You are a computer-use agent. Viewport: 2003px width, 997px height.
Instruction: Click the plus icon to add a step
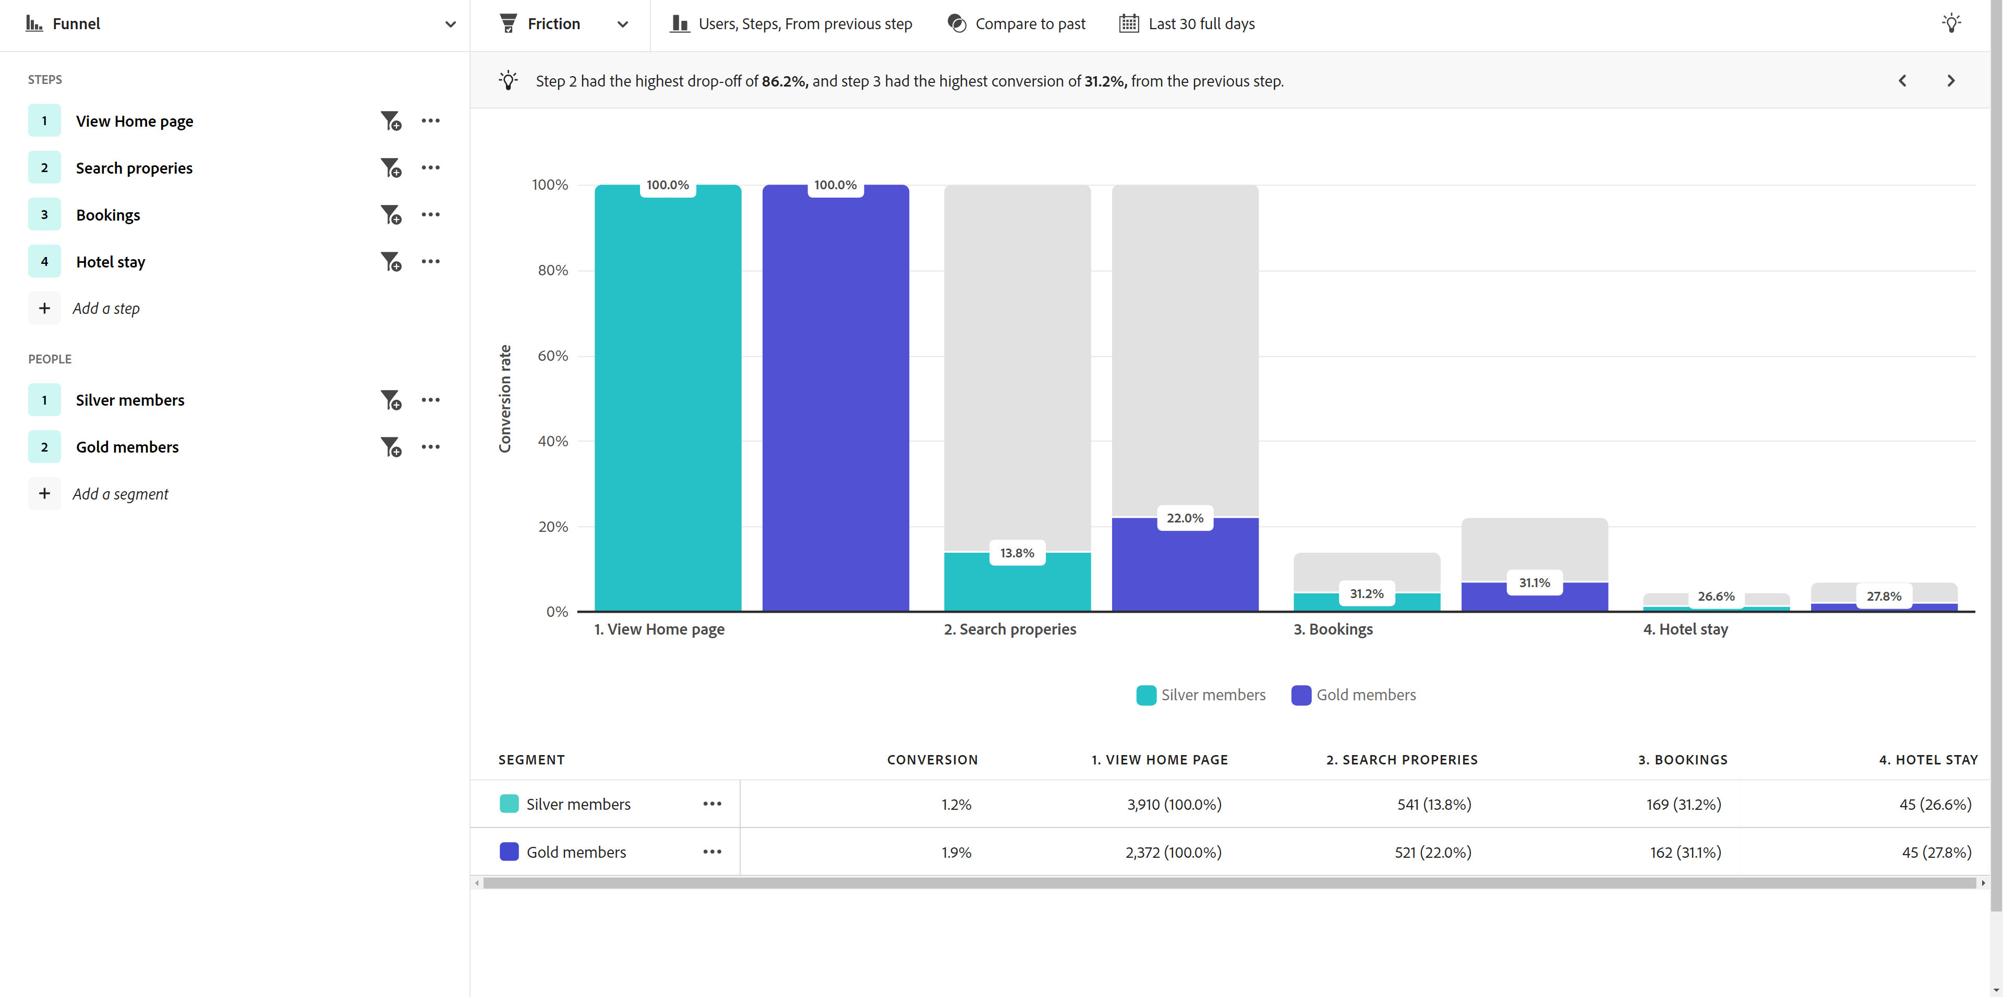coord(44,308)
